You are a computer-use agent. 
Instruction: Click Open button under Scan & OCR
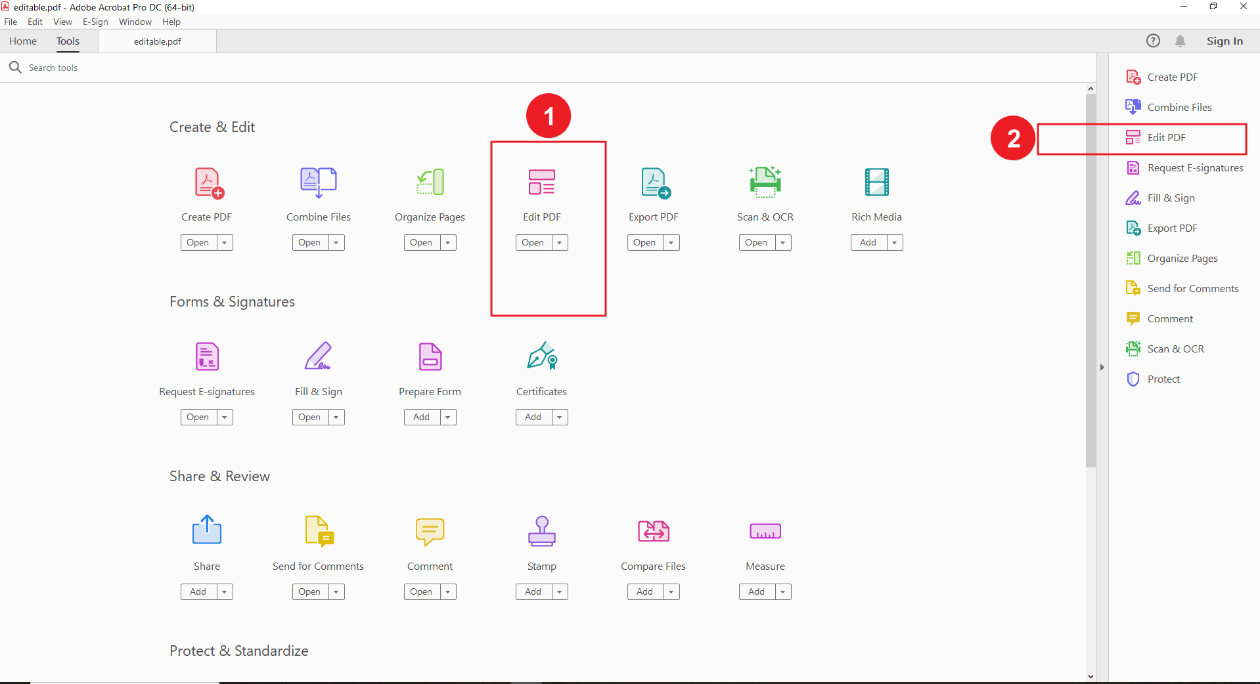tap(757, 242)
